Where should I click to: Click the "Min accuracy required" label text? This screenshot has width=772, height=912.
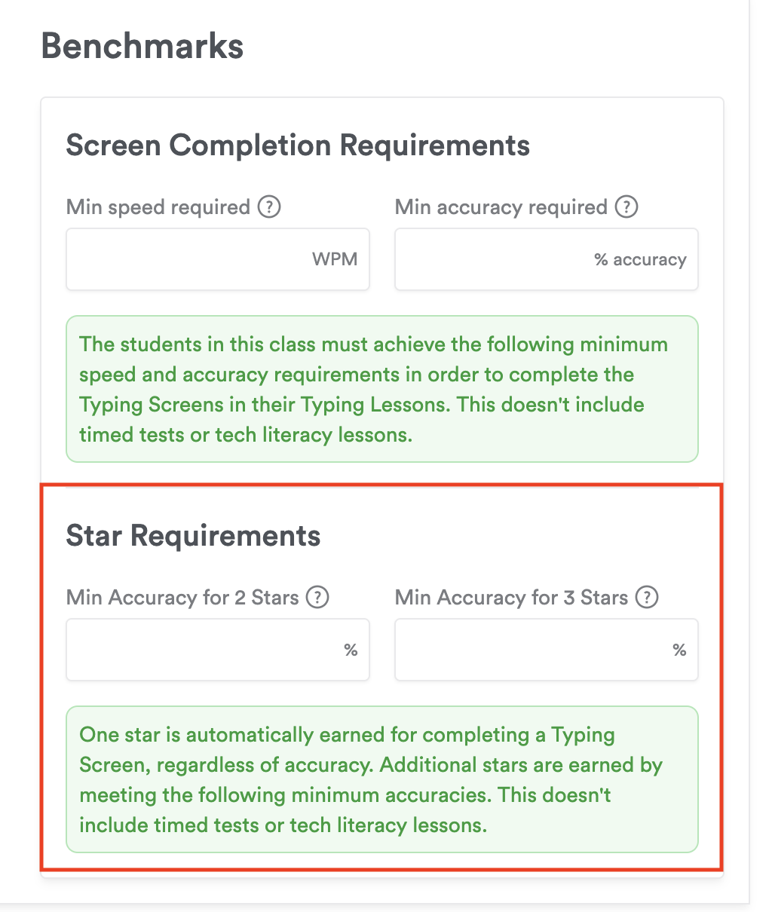[x=501, y=207]
